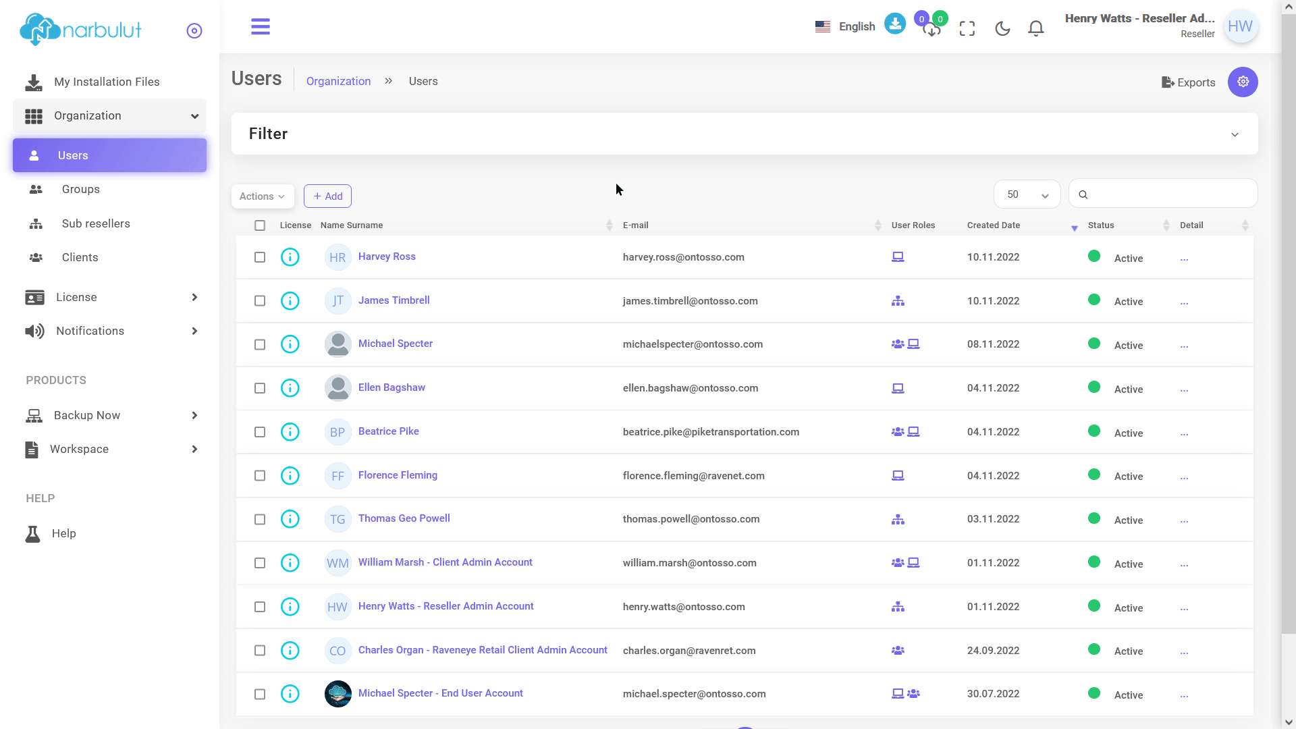Click laptop role icon for Florence Fleming
The width and height of the screenshot is (1296, 729).
point(898,476)
